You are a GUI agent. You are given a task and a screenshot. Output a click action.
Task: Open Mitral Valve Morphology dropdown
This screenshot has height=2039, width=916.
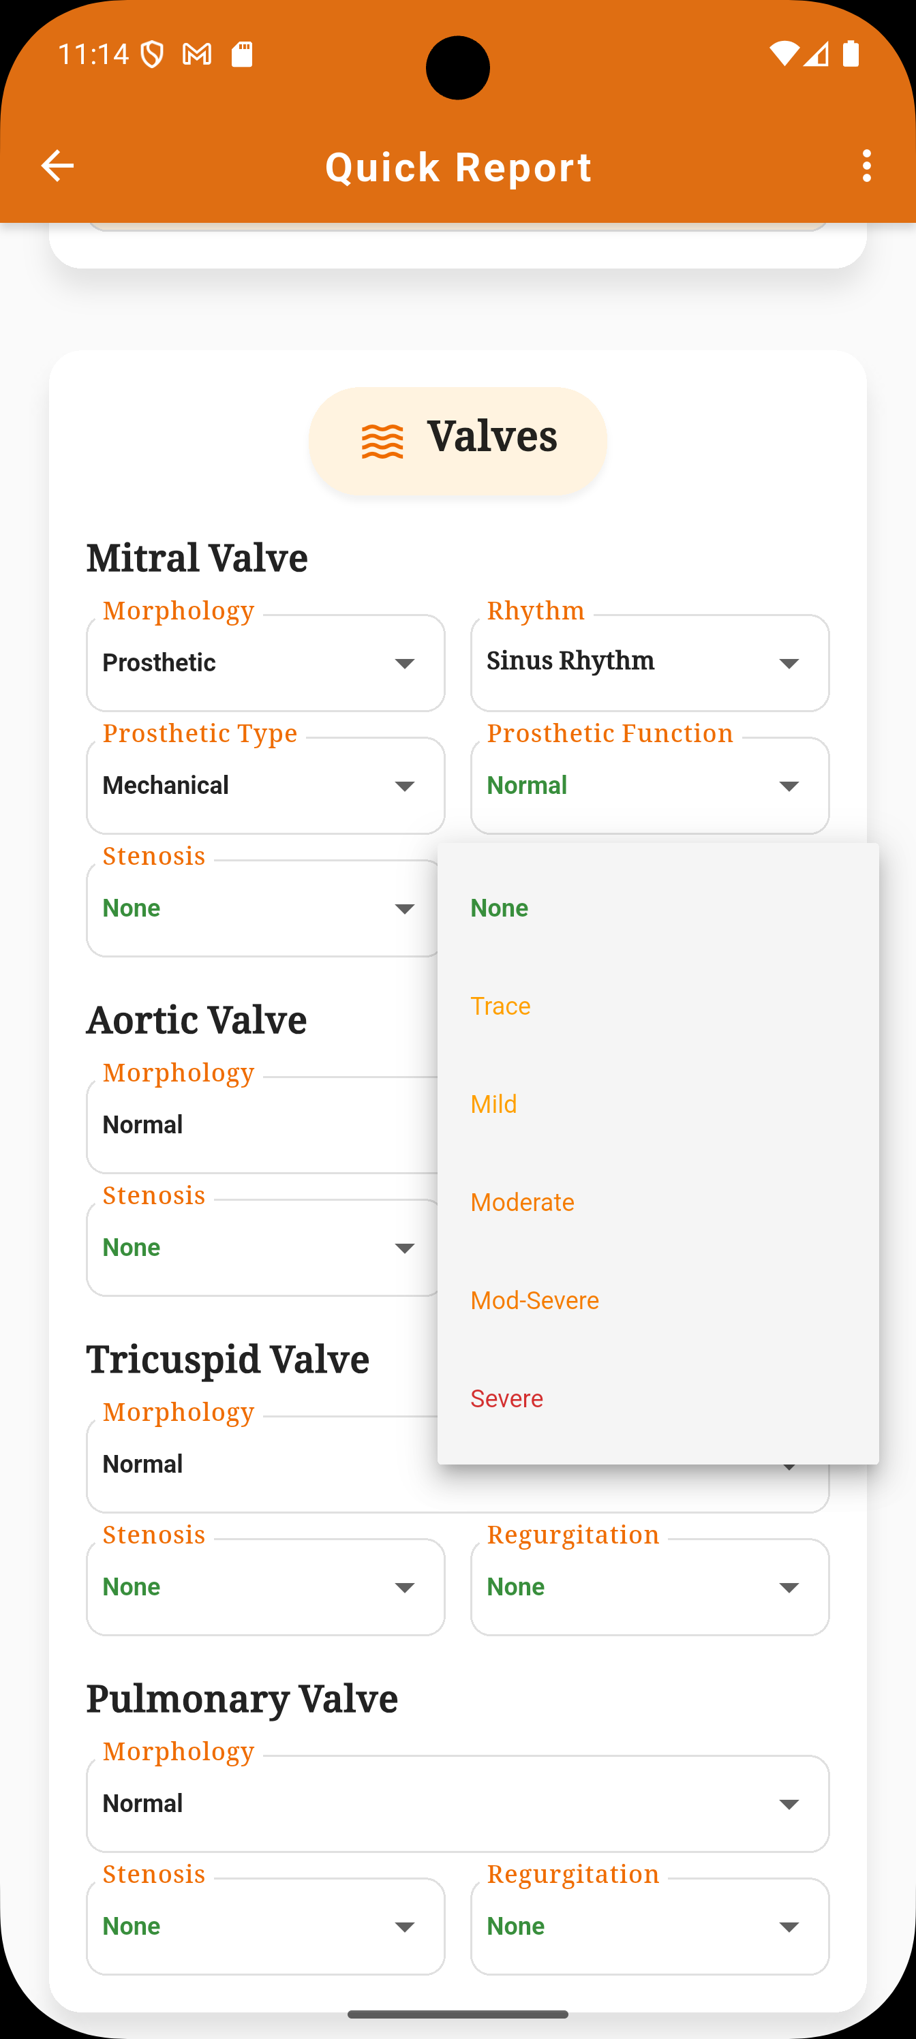265,663
